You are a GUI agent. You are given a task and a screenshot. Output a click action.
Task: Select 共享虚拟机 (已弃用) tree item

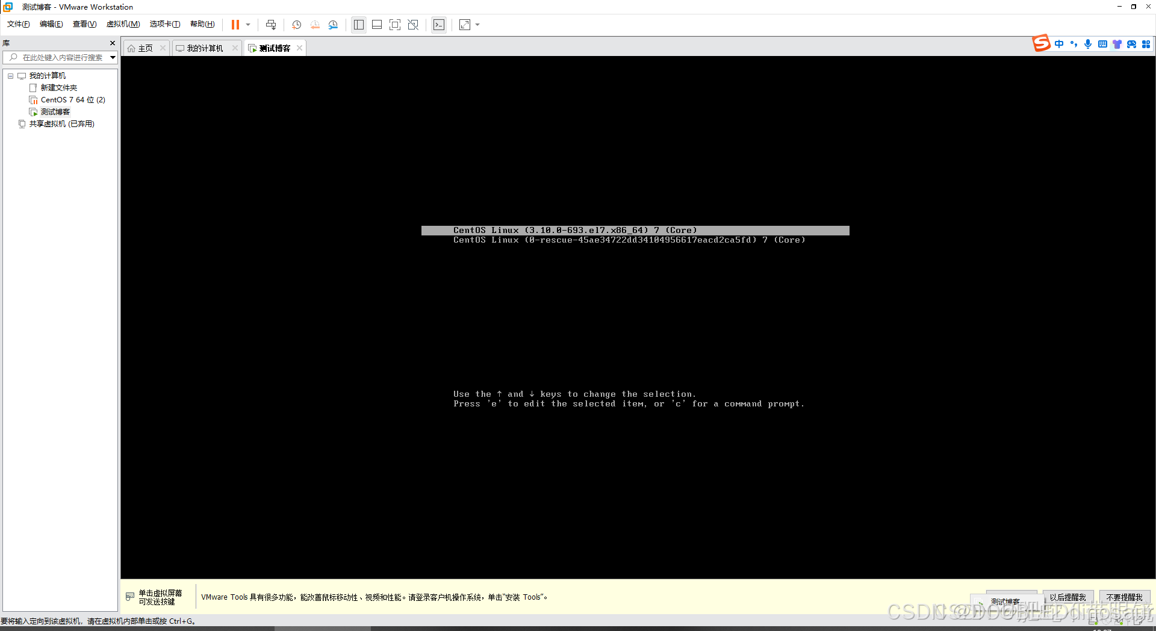click(61, 124)
